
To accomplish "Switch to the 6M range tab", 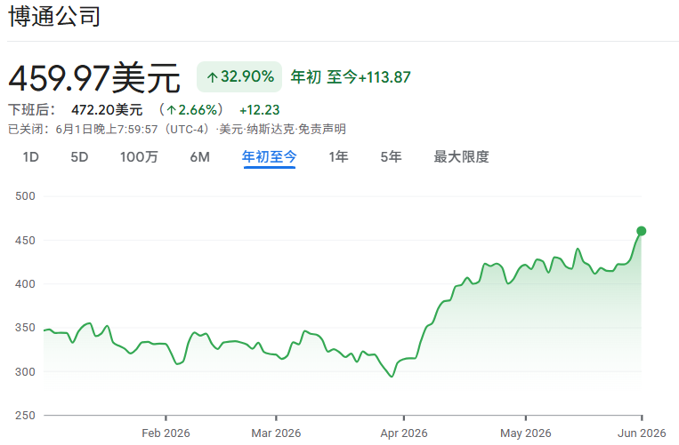I will pos(199,157).
